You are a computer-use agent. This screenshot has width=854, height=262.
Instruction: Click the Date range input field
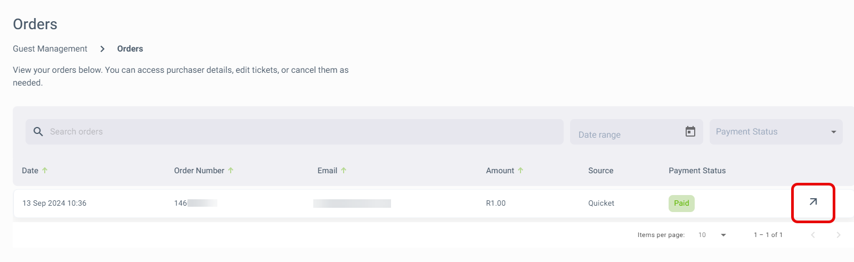click(637, 132)
